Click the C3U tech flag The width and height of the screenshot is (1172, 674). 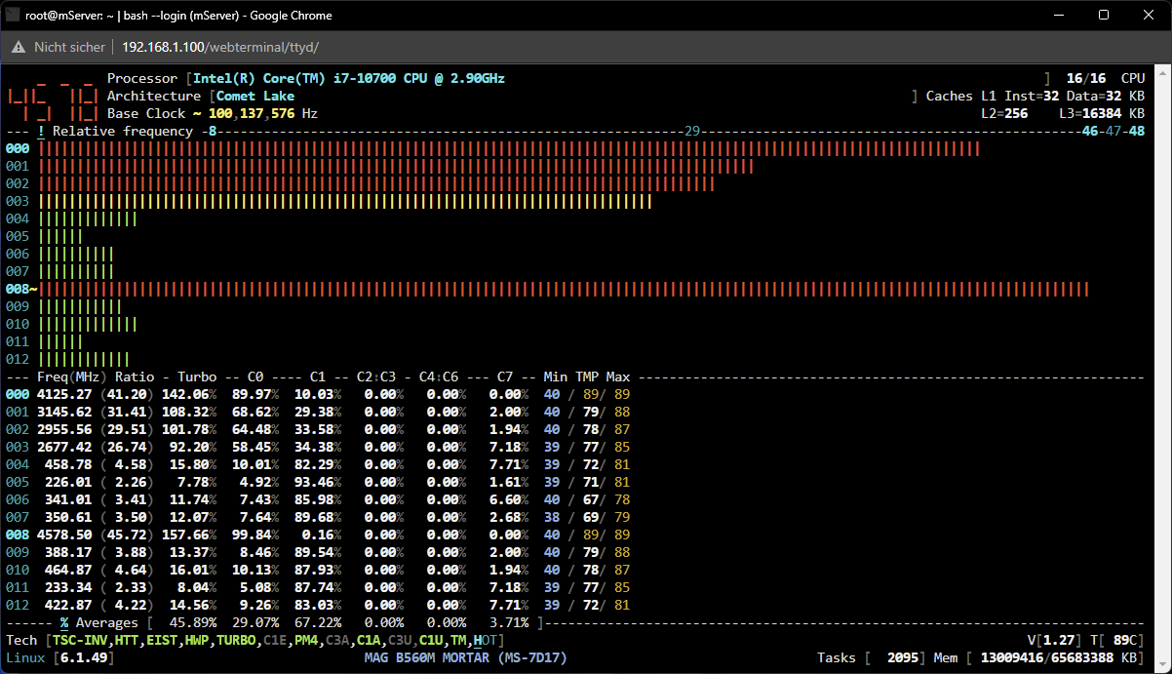coord(400,640)
